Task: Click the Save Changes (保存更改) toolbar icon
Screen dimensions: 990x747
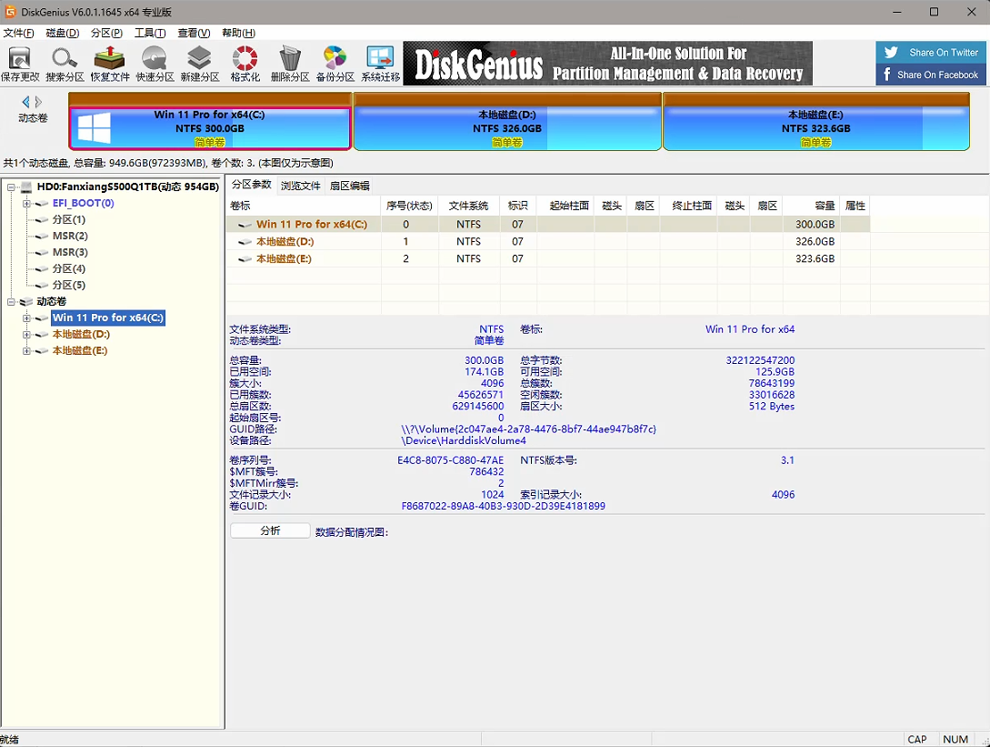Action: [x=20, y=63]
